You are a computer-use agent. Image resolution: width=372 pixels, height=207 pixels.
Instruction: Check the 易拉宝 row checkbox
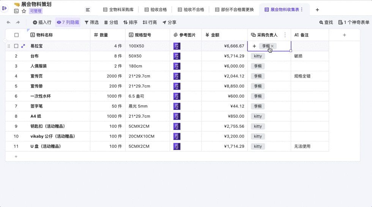pos(16,46)
